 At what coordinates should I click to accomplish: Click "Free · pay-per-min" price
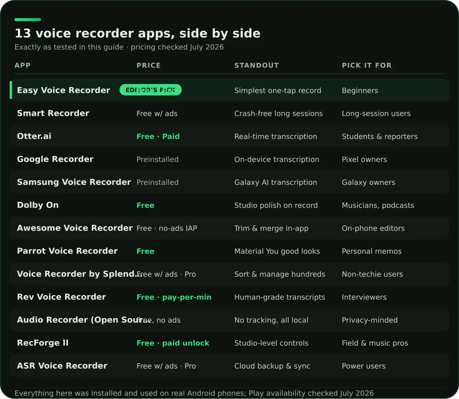(x=174, y=297)
